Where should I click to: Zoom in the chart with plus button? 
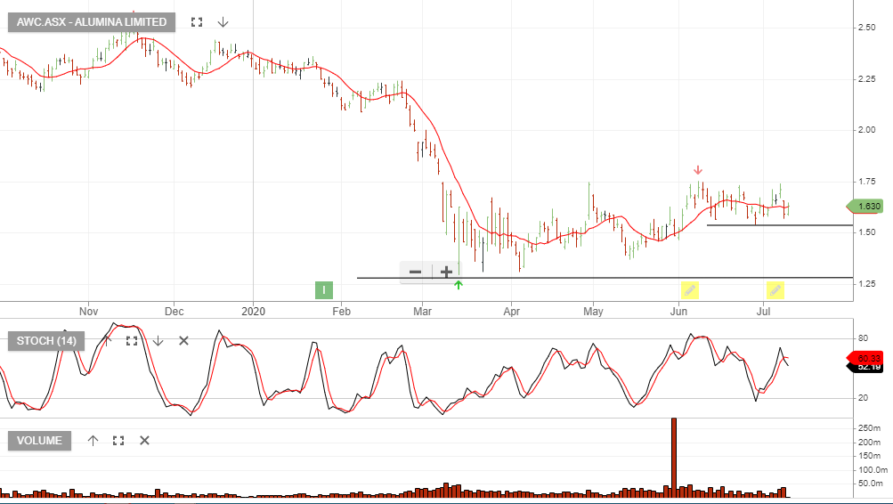pyautogui.click(x=447, y=272)
